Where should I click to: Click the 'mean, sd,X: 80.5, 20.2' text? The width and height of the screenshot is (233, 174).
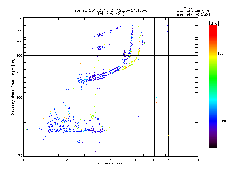click(x=194, y=14)
